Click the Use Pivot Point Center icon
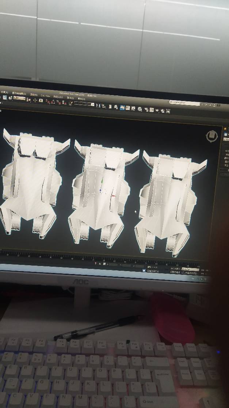229x408 pixels. pyautogui.click(x=29, y=100)
